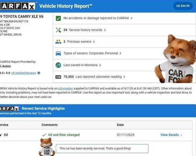Open 29 Service history records

(x=83, y=30)
